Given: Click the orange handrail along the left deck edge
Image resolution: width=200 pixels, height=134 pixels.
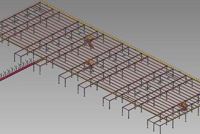Looking at the screenshot, I should pyautogui.click(x=19, y=11).
